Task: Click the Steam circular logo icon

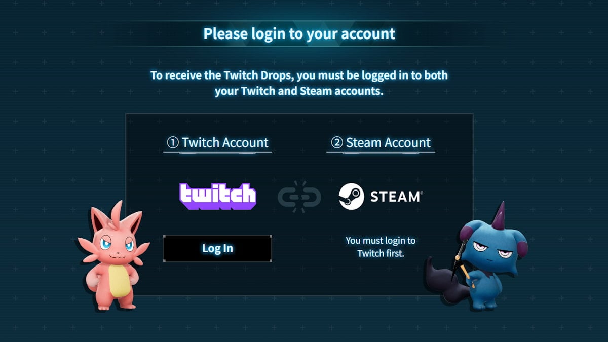Action: (x=352, y=196)
